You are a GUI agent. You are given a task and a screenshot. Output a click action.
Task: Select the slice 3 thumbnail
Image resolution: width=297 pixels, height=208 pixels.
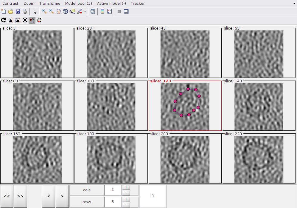pos(37,54)
